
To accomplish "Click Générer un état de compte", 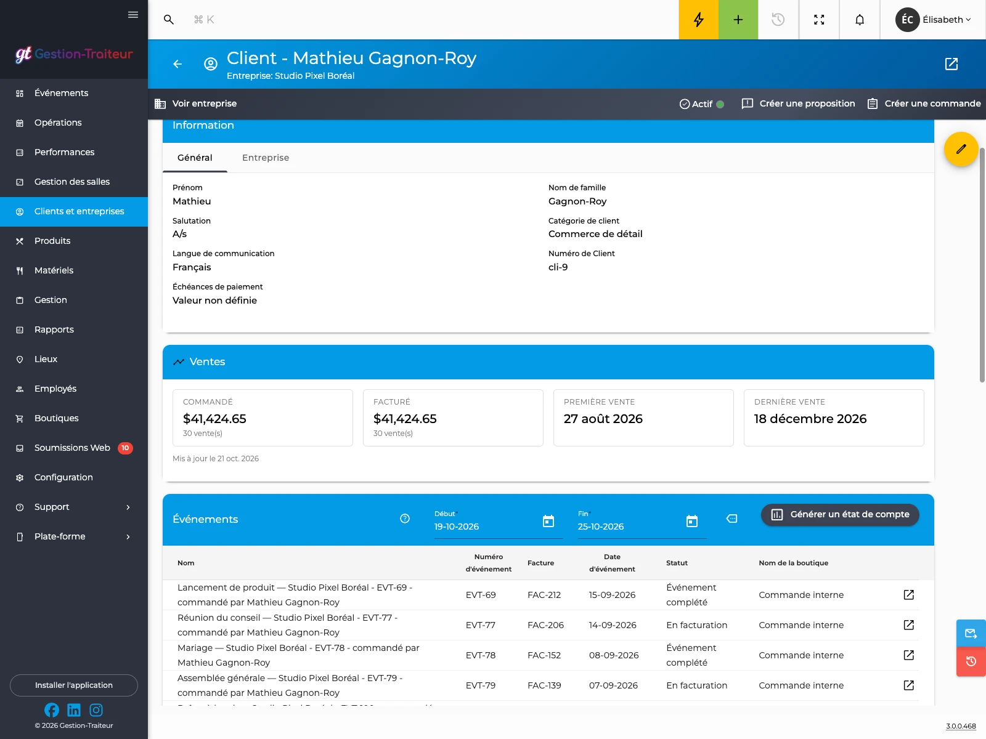I will coord(840,514).
